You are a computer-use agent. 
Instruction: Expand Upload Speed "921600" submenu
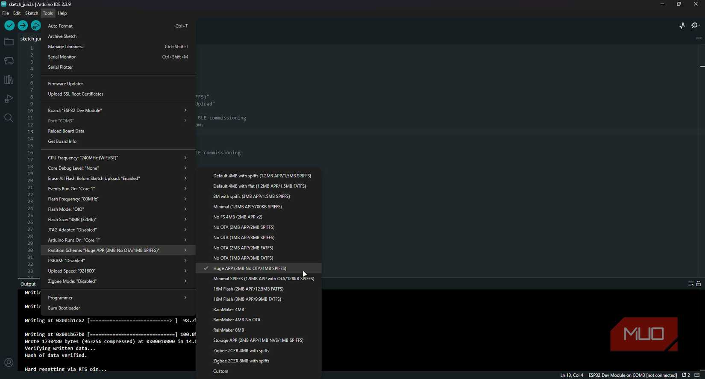[118, 271]
